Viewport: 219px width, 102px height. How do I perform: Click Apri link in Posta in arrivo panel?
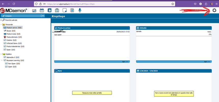pos(125,62)
